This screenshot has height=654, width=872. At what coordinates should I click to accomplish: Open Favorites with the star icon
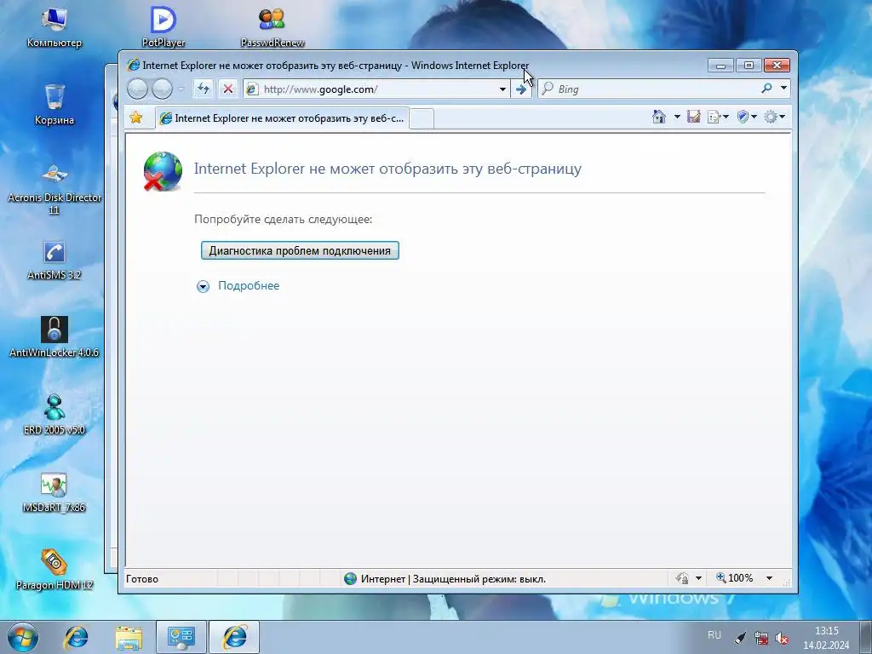136,118
